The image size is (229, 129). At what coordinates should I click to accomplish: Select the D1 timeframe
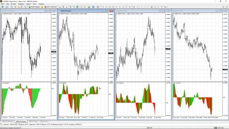click(123, 7)
